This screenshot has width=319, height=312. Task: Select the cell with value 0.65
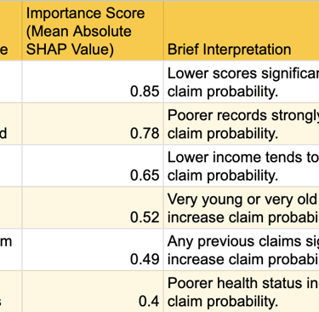click(x=93, y=166)
